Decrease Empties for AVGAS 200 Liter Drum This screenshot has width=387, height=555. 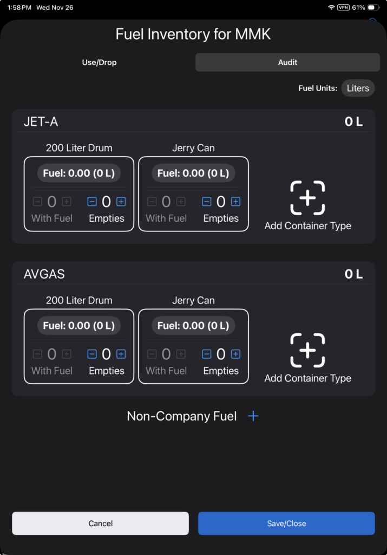coord(92,354)
